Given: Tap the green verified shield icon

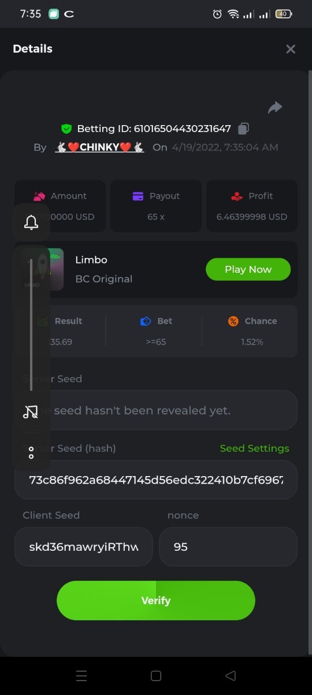Looking at the screenshot, I should click(x=67, y=129).
